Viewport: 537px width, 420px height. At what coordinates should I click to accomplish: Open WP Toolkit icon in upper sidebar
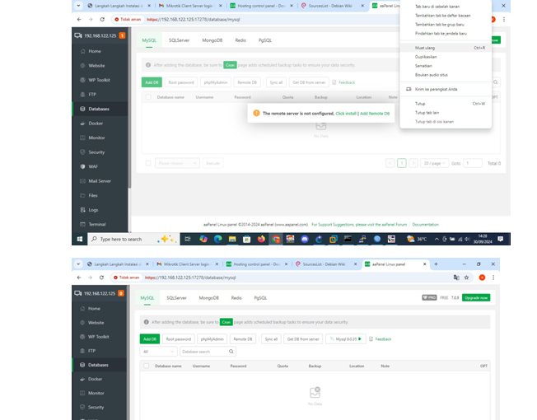click(x=82, y=80)
